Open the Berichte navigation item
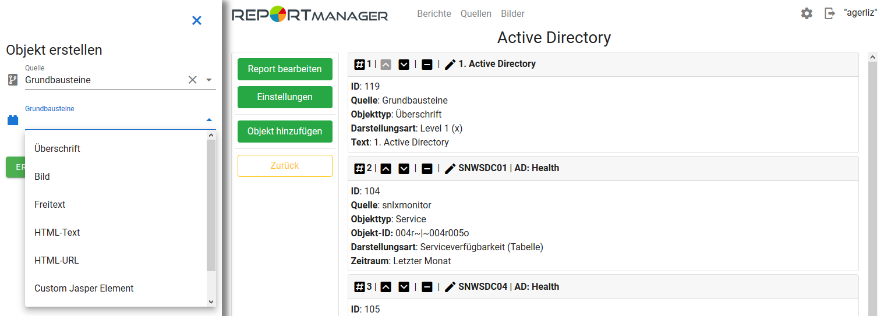Screen dimensions: 884x316 tap(434, 13)
